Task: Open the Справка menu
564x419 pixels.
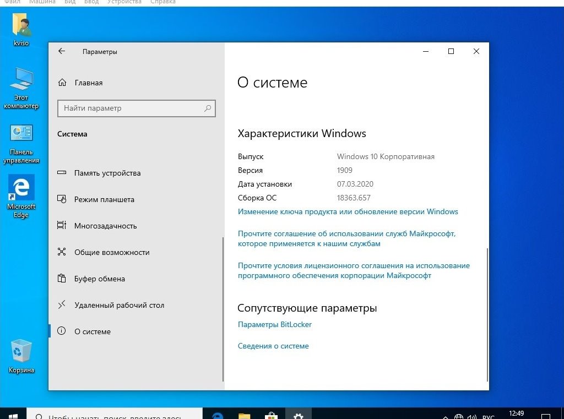Action: tap(163, 2)
